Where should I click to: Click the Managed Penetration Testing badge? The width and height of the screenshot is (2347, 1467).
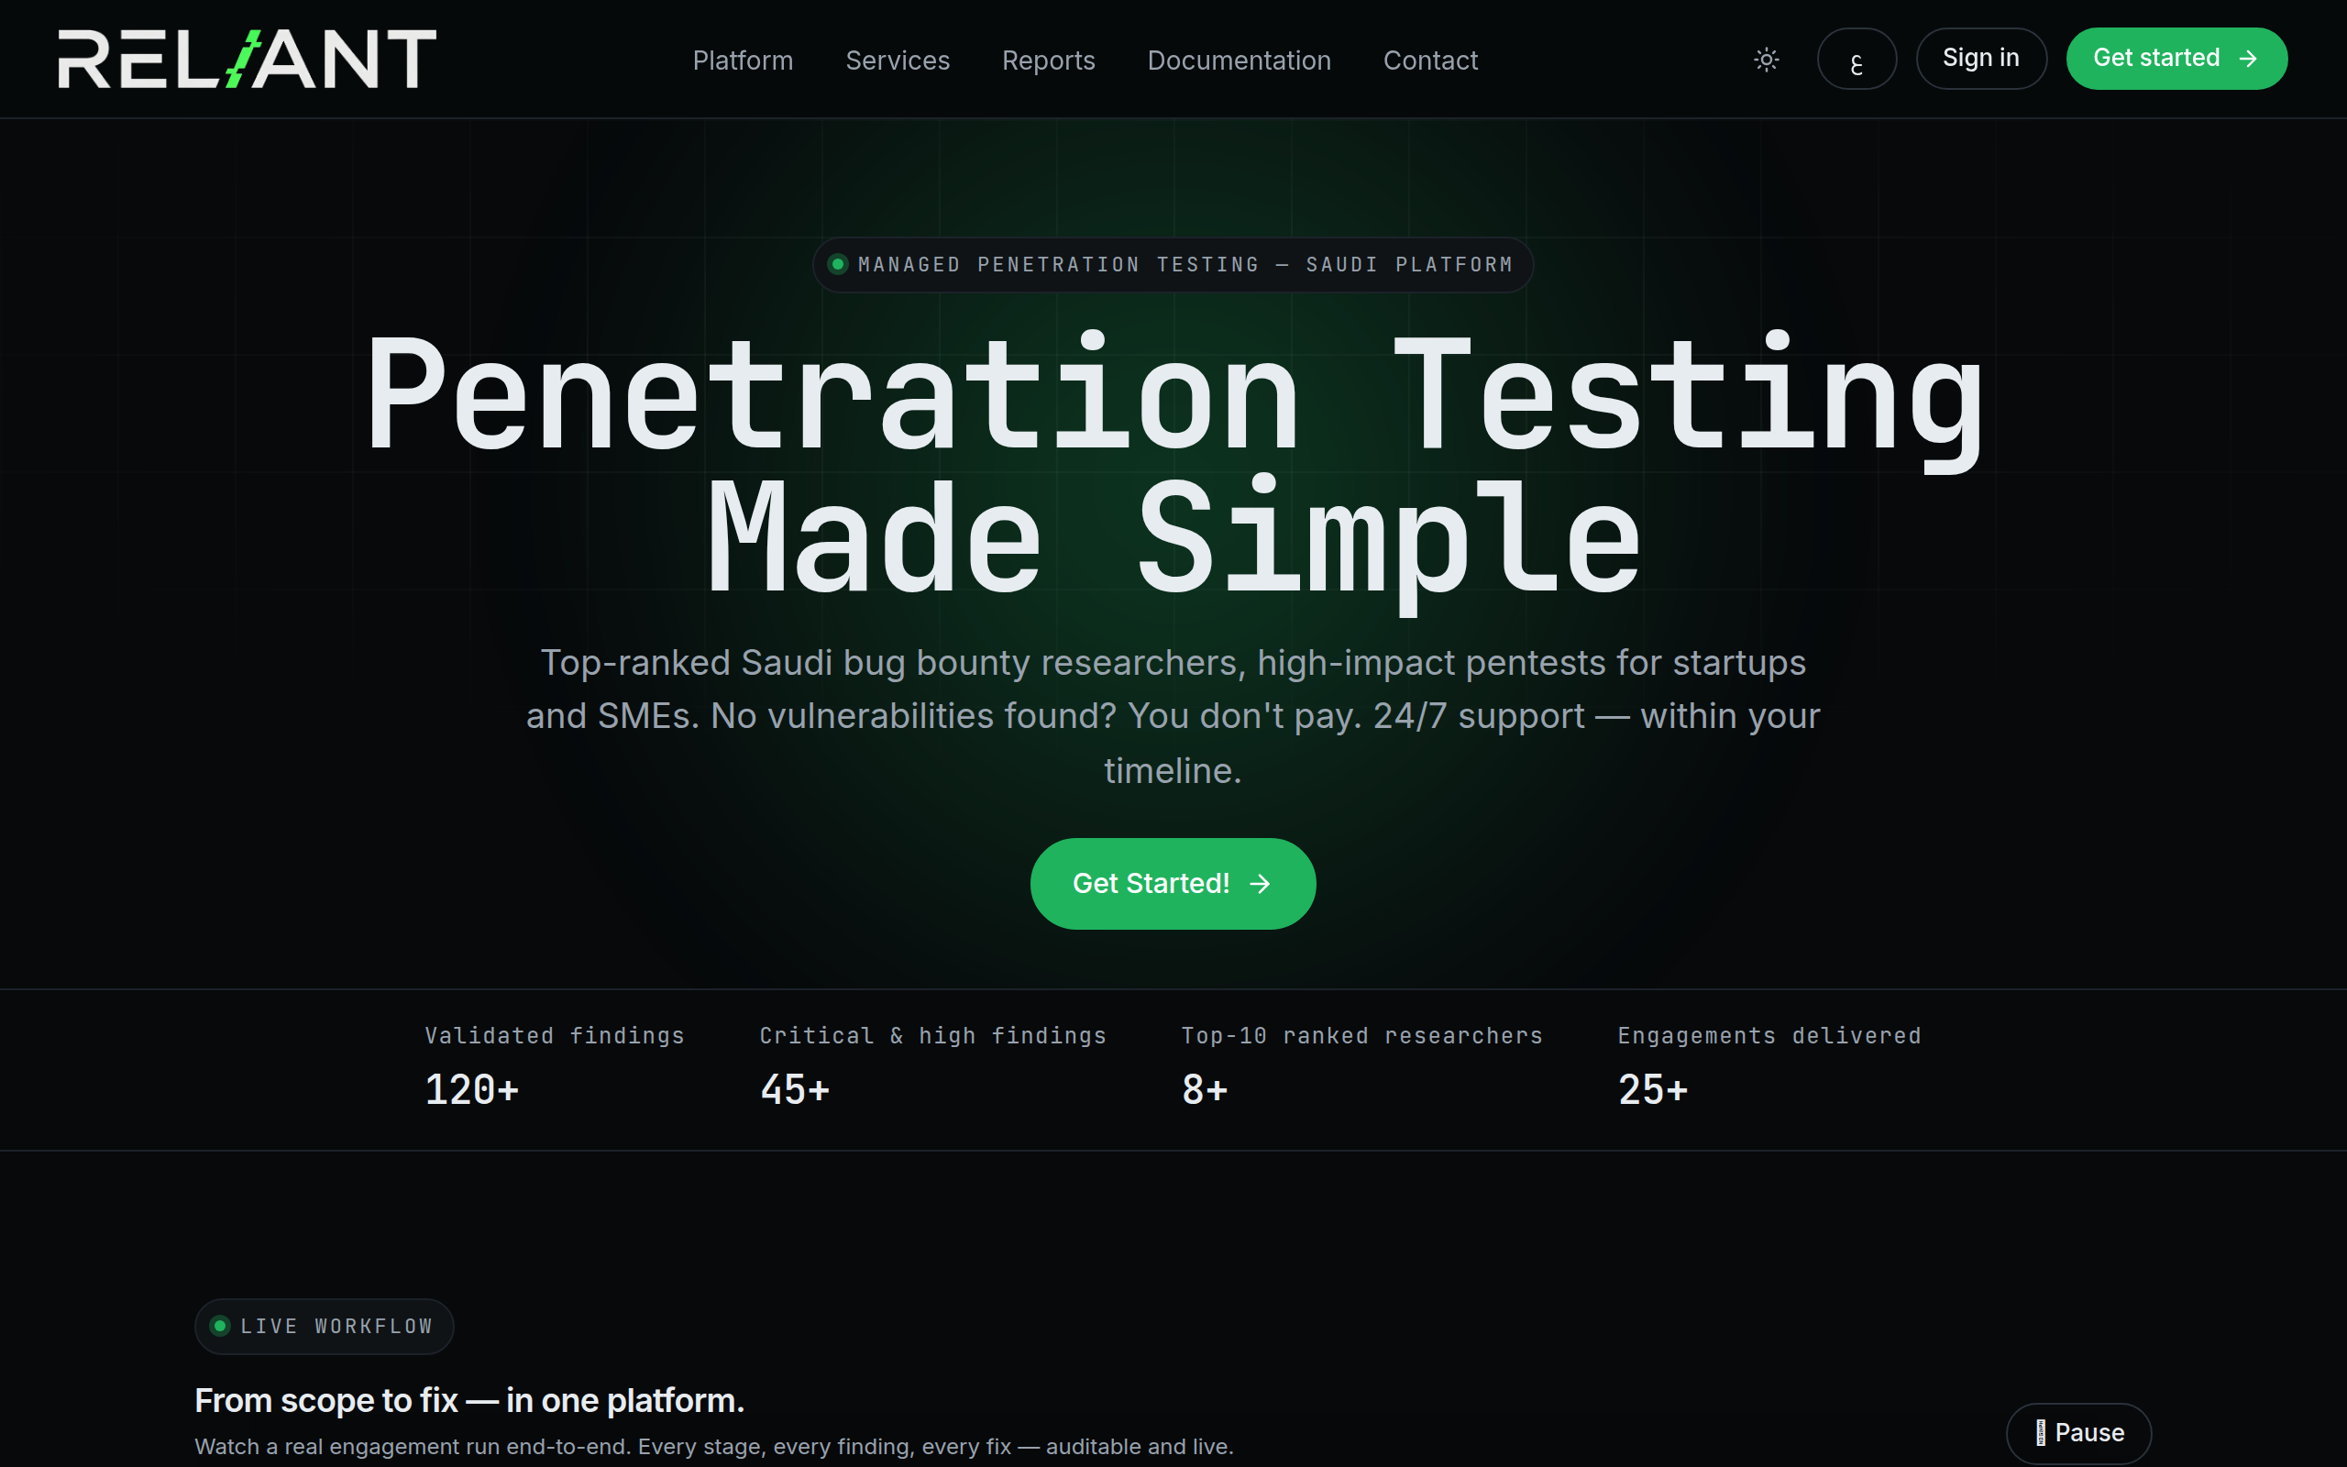click(x=1173, y=265)
